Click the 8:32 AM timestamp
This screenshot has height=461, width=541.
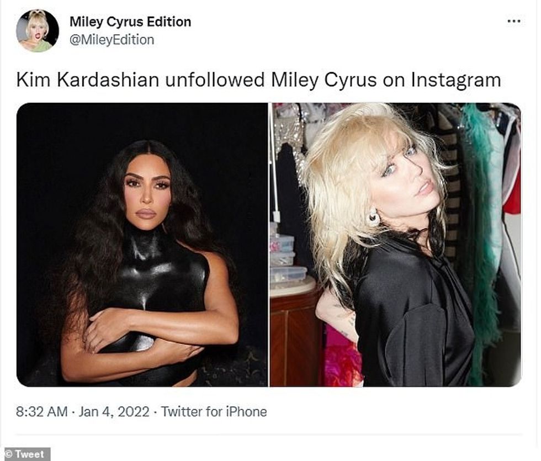(42, 412)
